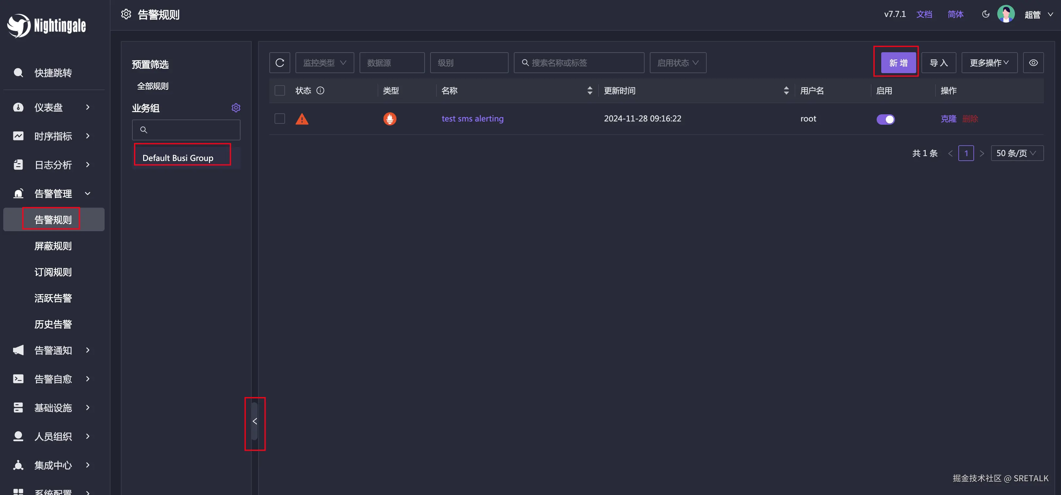
Task: Open quick jump search in the sidebar
Action: click(x=53, y=73)
